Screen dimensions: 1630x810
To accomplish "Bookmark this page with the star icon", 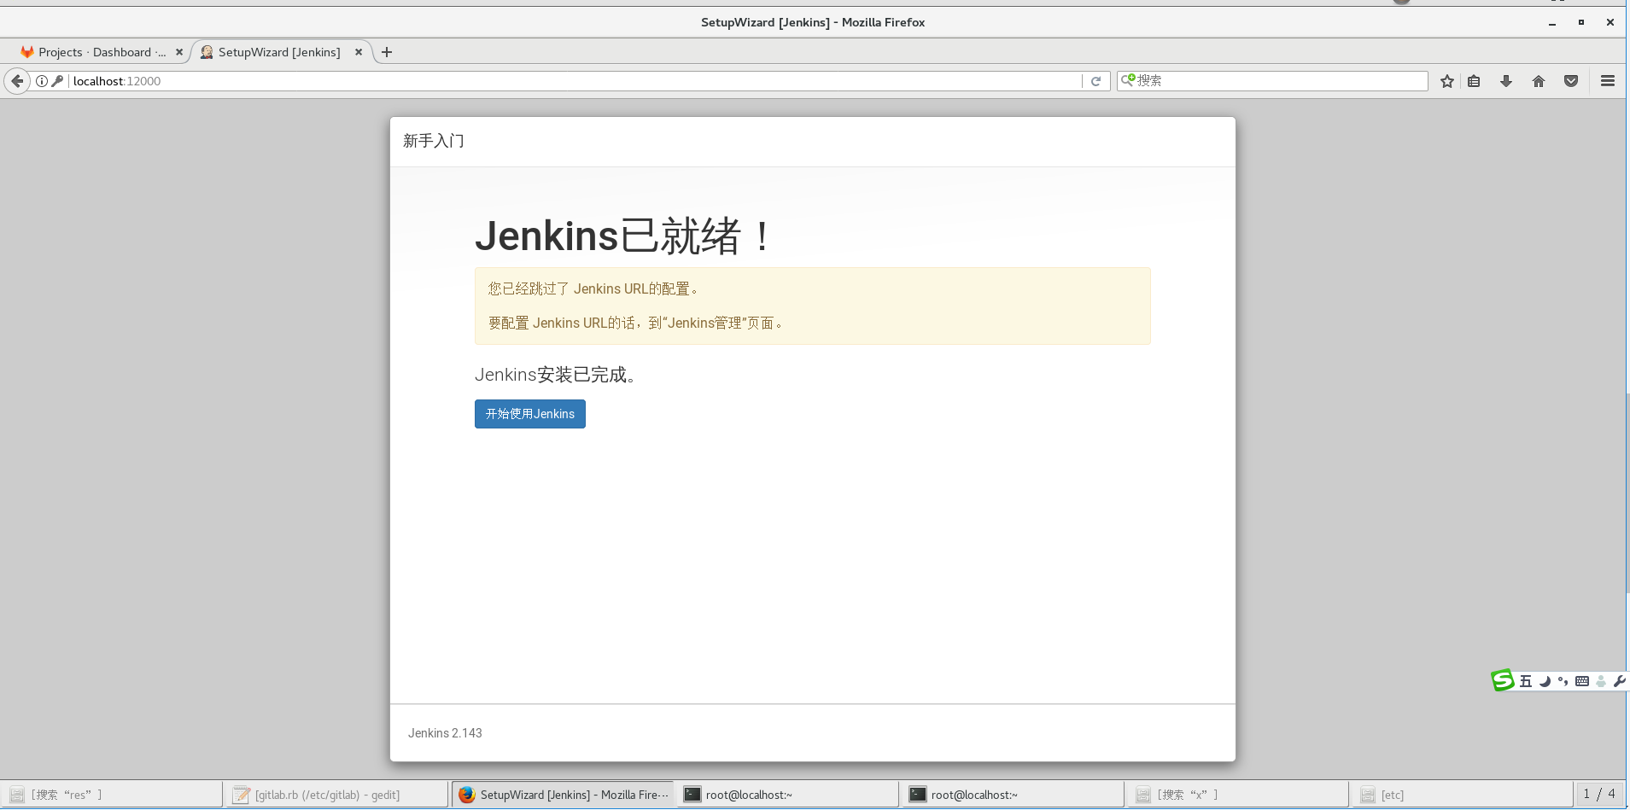I will [x=1446, y=81].
